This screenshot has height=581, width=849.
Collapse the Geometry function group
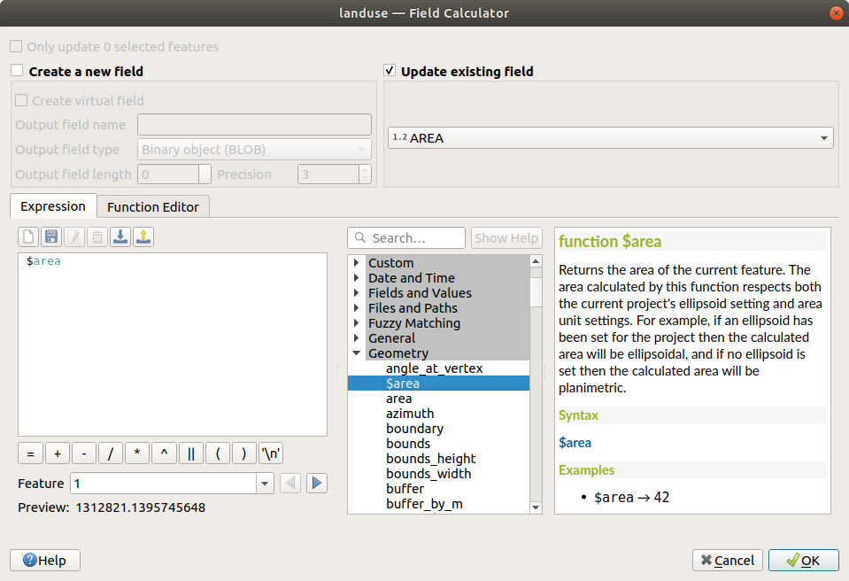pos(357,353)
